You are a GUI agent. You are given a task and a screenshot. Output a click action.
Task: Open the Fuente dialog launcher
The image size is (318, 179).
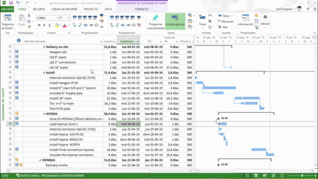[x=69, y=33]
